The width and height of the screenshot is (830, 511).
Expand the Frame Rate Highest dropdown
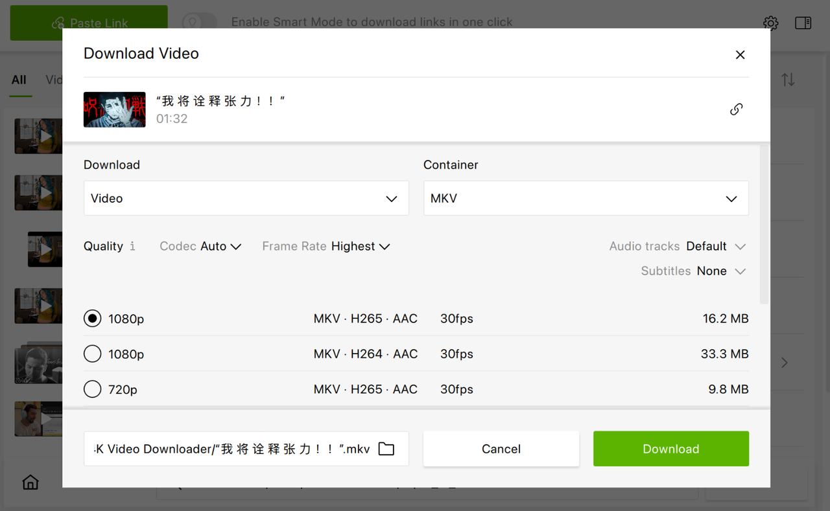360,246
